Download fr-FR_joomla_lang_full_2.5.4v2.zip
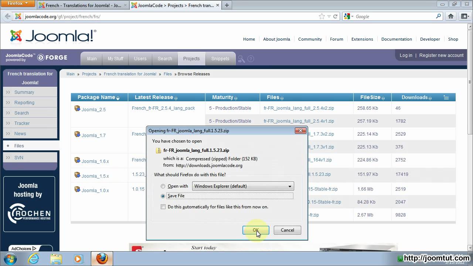Screen dimensions: 473x266 click(299, 108)
